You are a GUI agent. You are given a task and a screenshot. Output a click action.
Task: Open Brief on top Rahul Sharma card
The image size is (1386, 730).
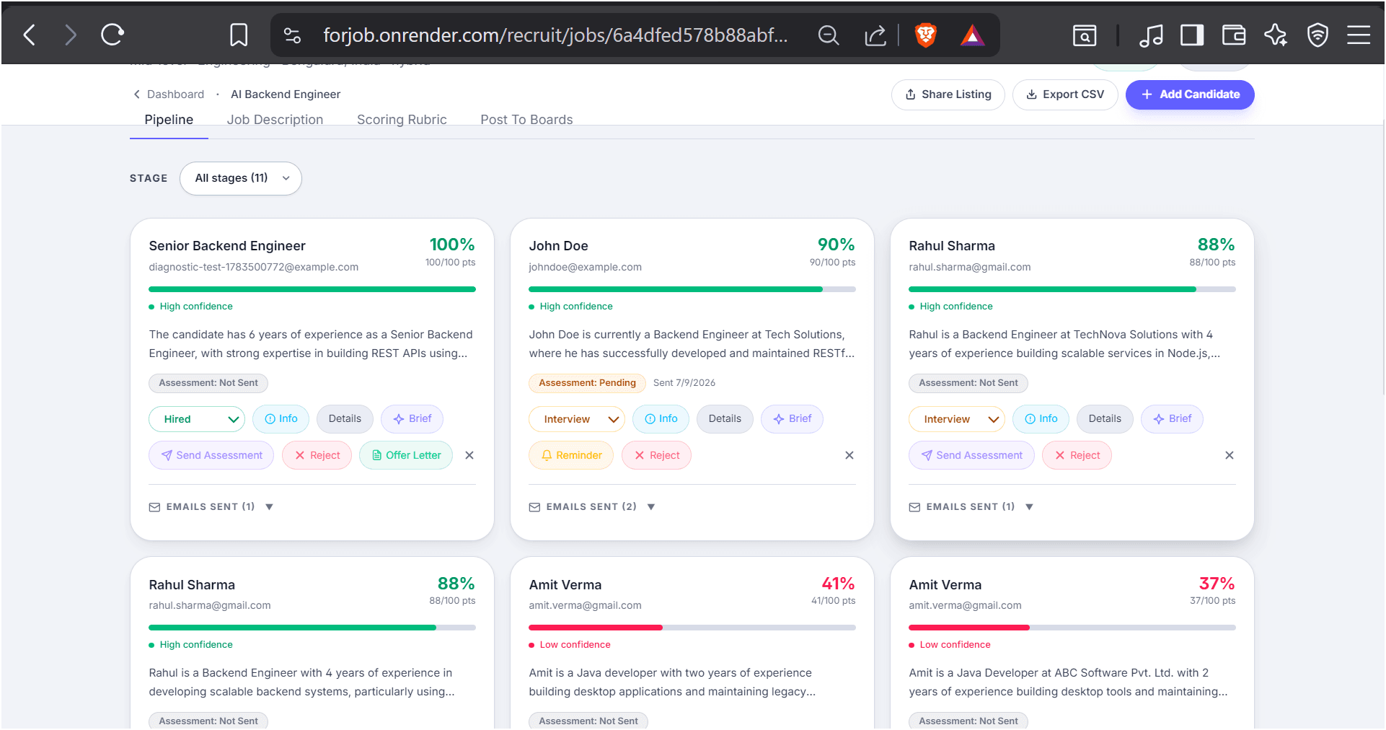pos(1172,419)
